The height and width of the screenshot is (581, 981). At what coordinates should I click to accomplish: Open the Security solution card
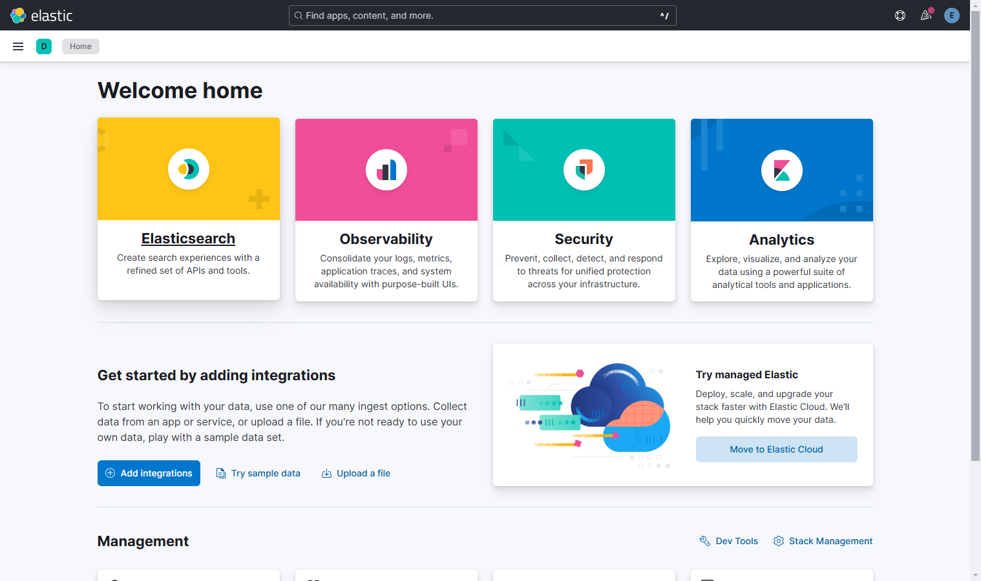(x=584, y=210)
